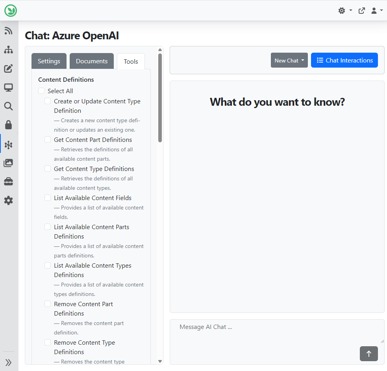This screenshot has height=371, width=387.
Task: Open external site link icon
Action: point(361,11)
